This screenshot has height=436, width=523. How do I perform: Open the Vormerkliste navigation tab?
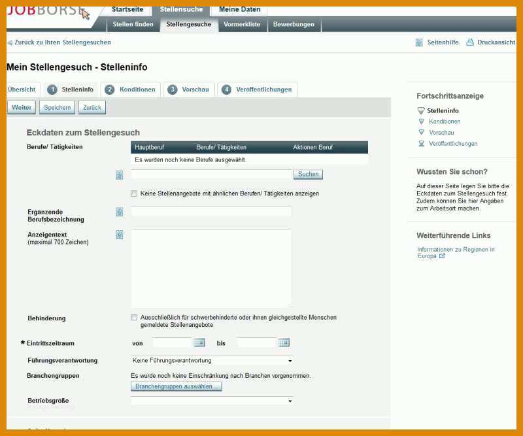pos(242,24)
